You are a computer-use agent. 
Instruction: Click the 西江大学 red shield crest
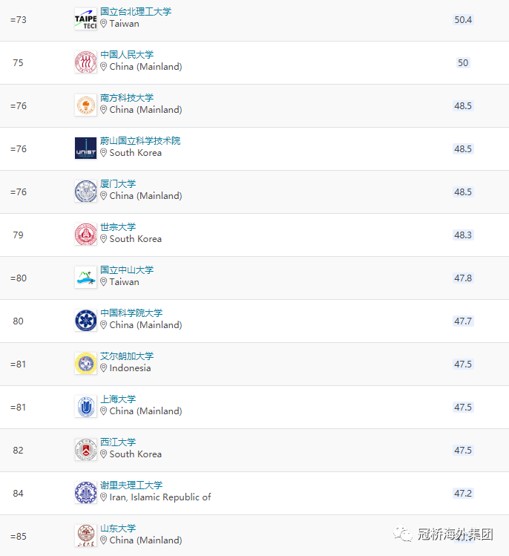[x=85, y=450]
